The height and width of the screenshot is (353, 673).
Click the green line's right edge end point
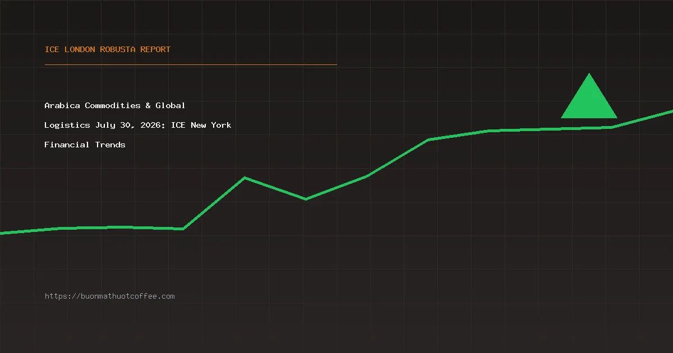pyautogui.click(x=671, y=112)
